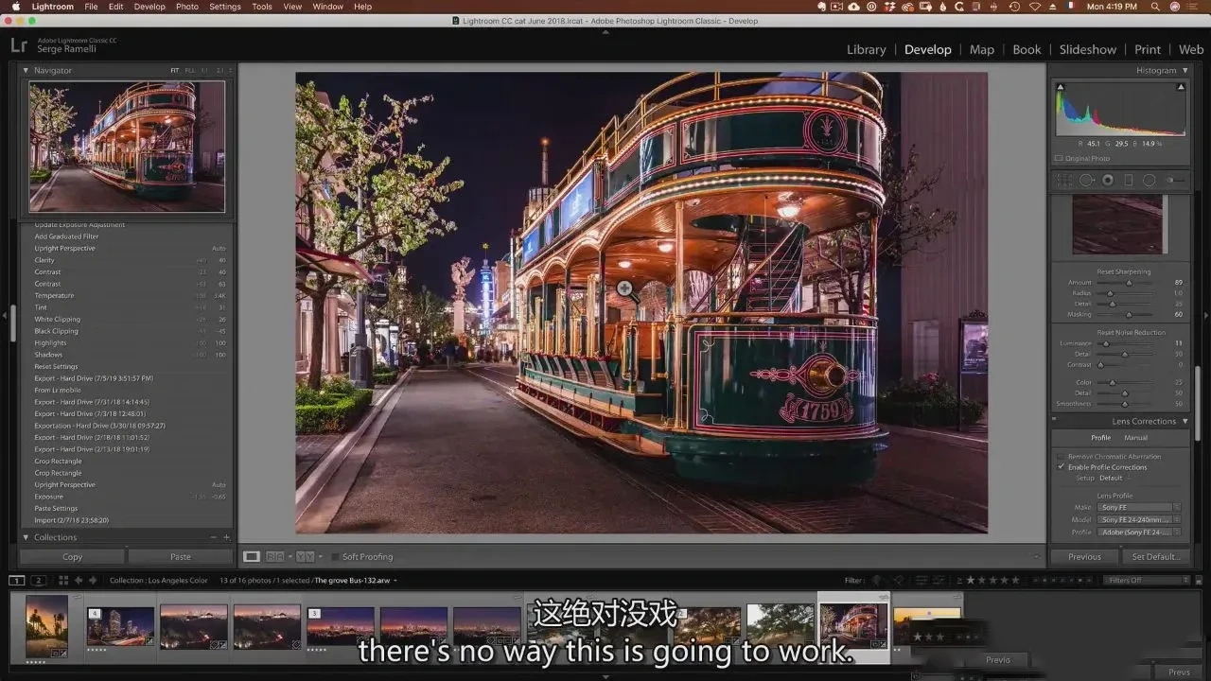Click the Paste button

pos(181,557)
